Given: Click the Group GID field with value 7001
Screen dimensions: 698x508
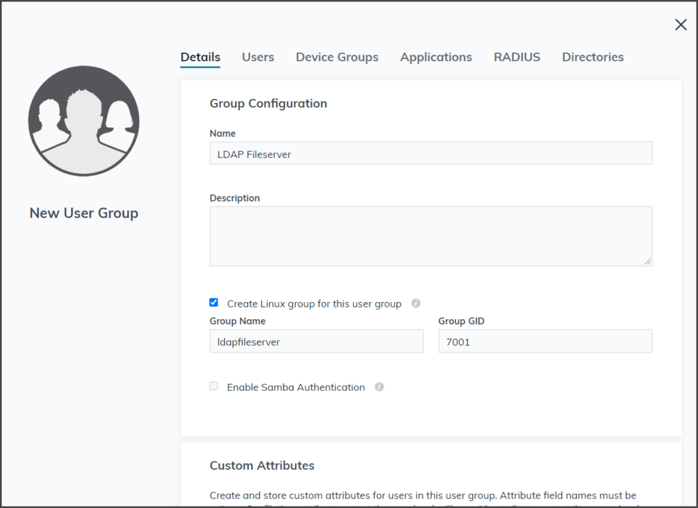Looking at the screenshot, I should [x=545, y=341].
